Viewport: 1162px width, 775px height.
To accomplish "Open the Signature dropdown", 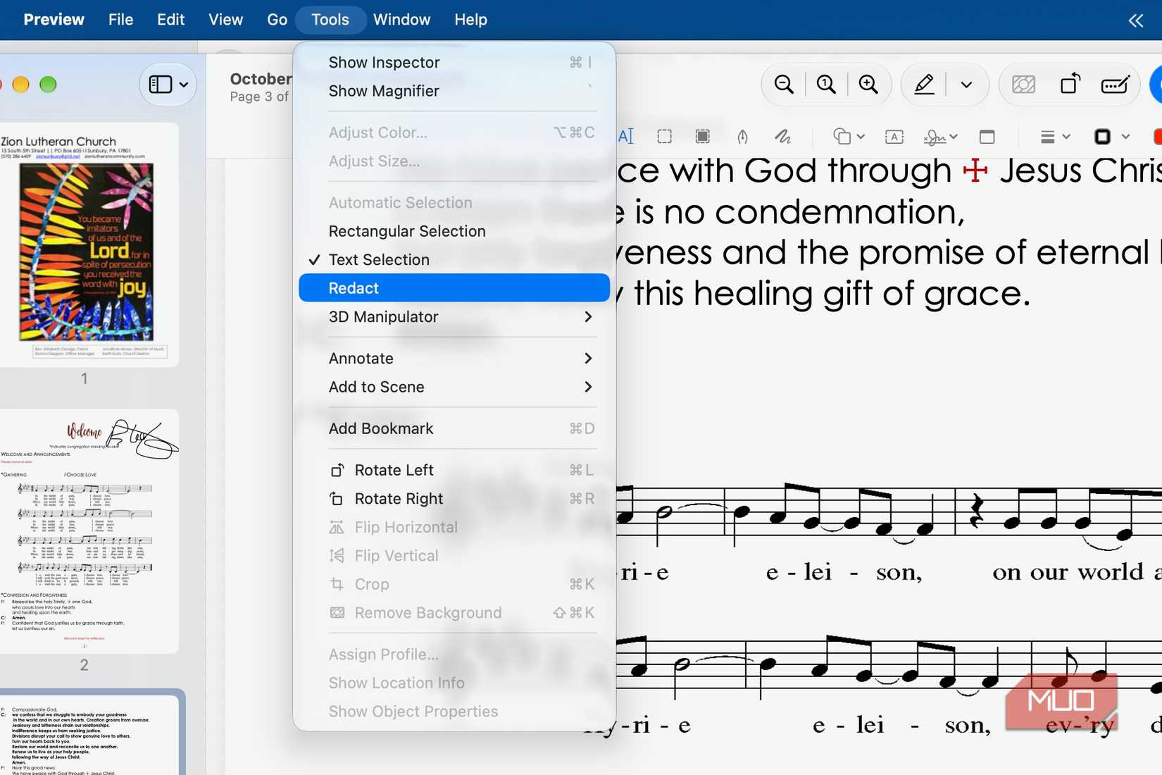I will click(940, 137).
